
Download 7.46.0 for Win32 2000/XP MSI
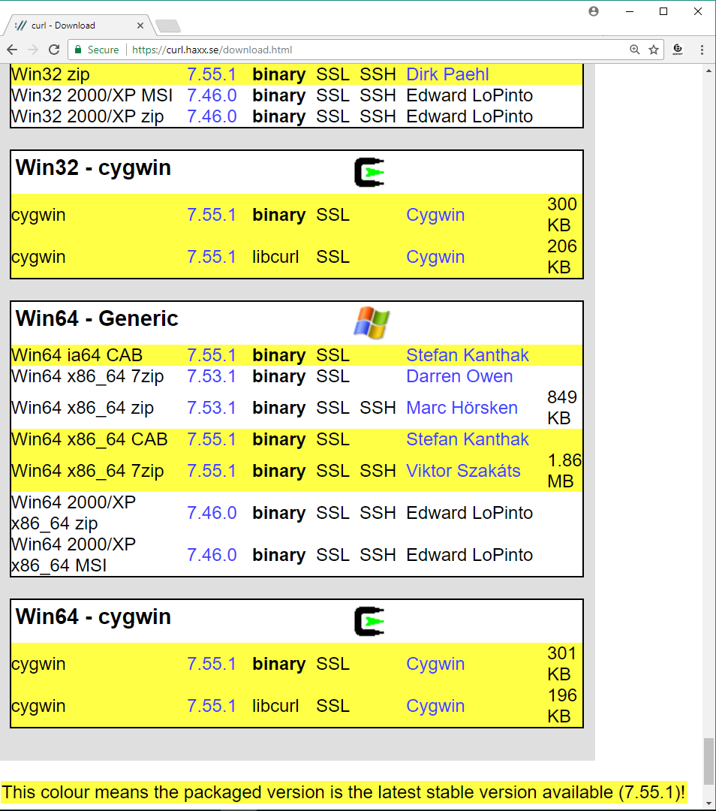[212, 95]
